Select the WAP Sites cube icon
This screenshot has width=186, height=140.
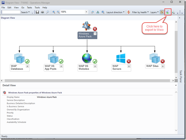click(155, 58)
